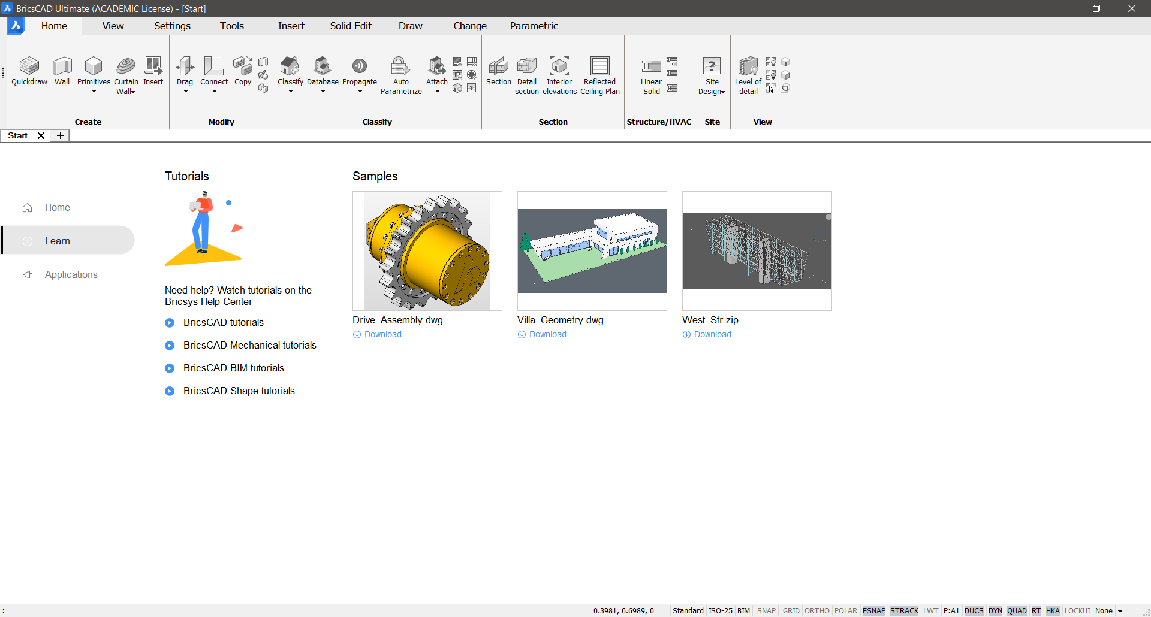The height and width of the screenshot is (617, 1151).
Task: Open BricsCAD tutorials link
Action: (224, 323)
